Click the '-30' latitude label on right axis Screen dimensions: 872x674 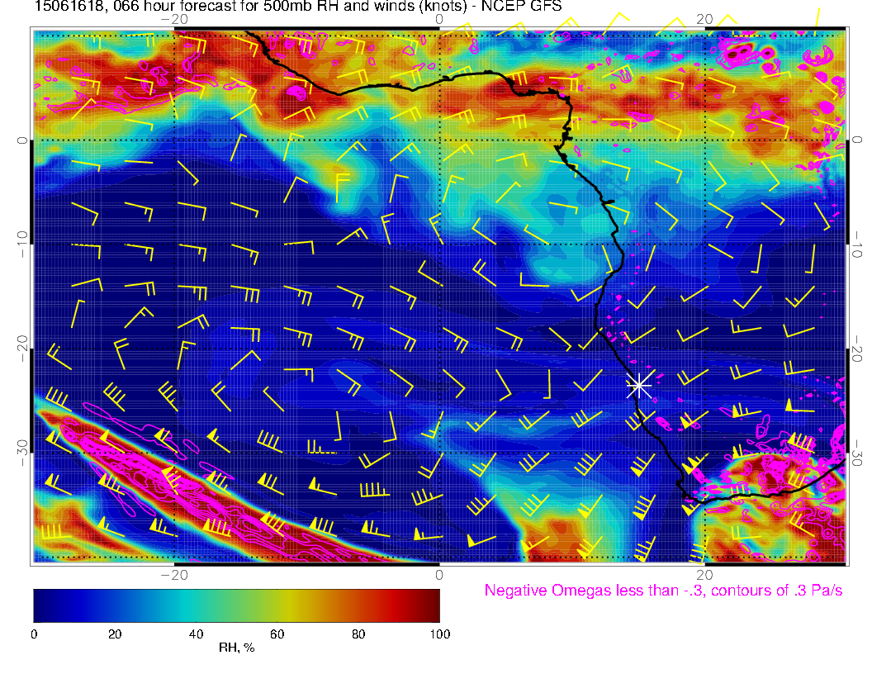coord(856,453)
